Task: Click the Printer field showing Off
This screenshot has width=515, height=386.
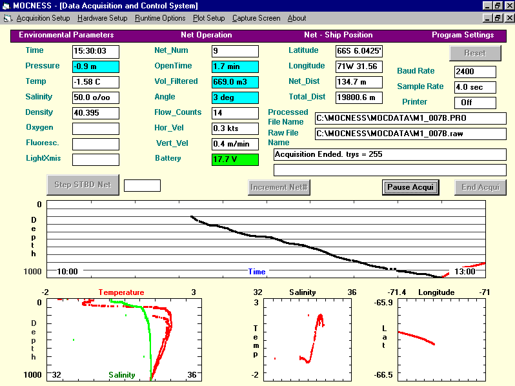Action: click(475, 103)
